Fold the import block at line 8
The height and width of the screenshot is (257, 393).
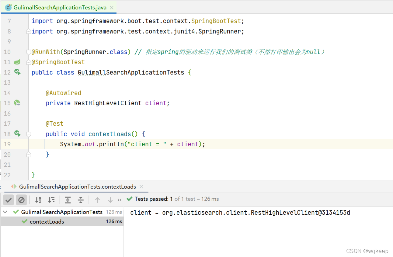[x=29, y=31]
